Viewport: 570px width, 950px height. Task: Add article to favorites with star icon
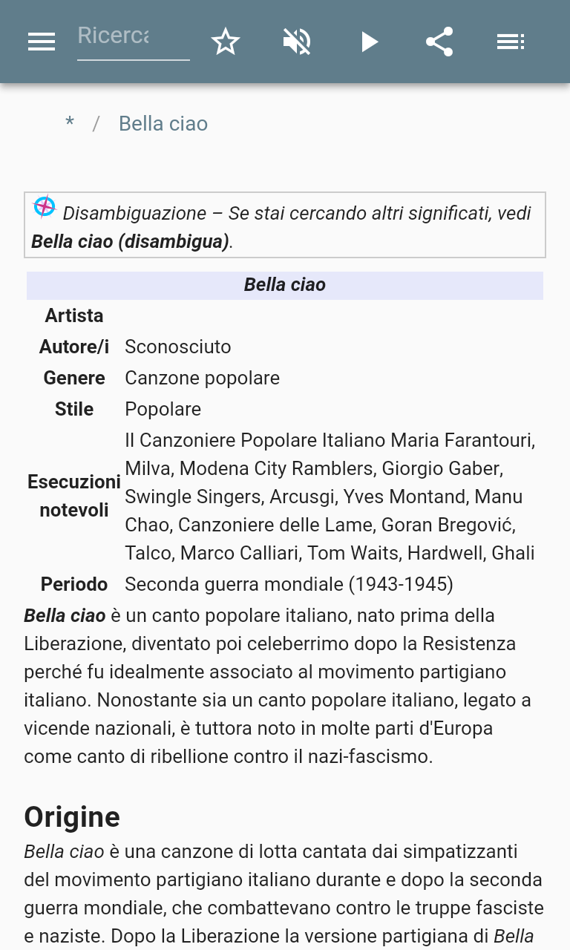point(226,42)
